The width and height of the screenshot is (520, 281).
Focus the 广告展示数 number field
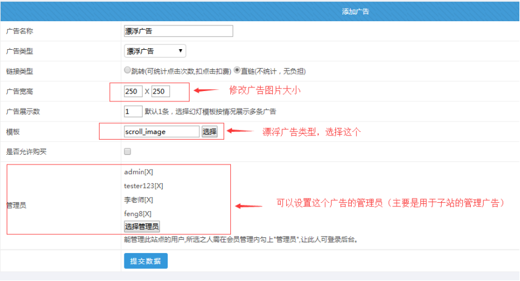(132, 112)
